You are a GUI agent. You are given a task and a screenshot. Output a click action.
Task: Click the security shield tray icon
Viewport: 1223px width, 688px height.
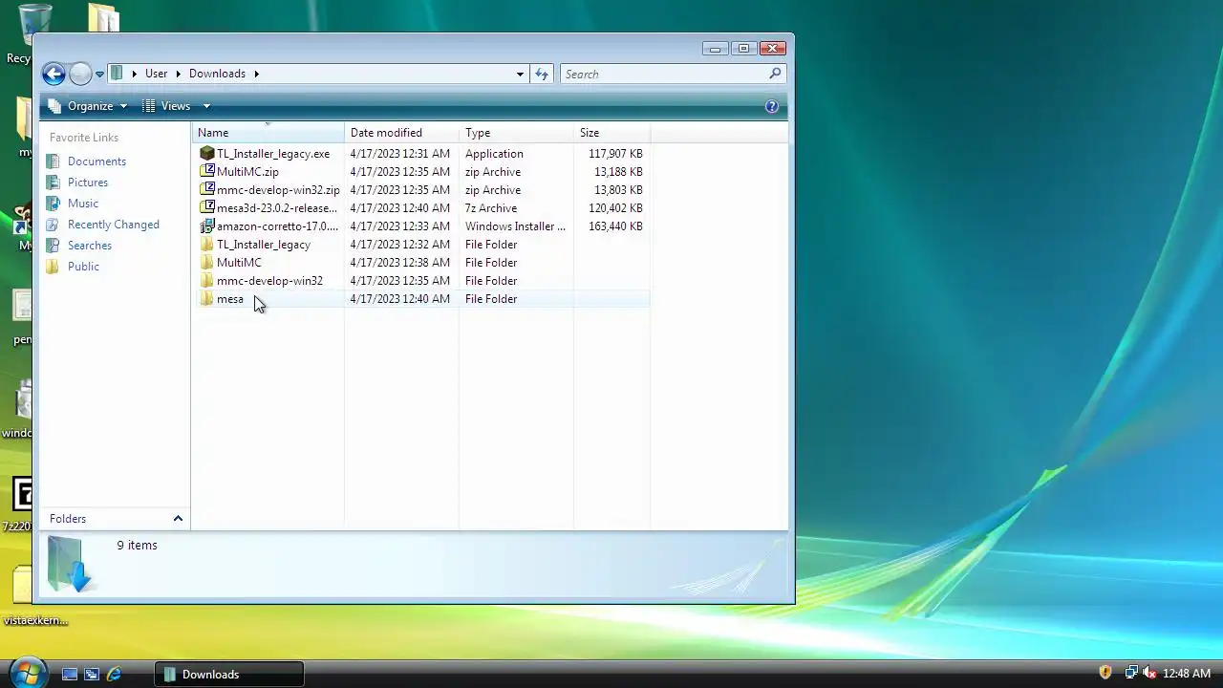click(1105, 673)
